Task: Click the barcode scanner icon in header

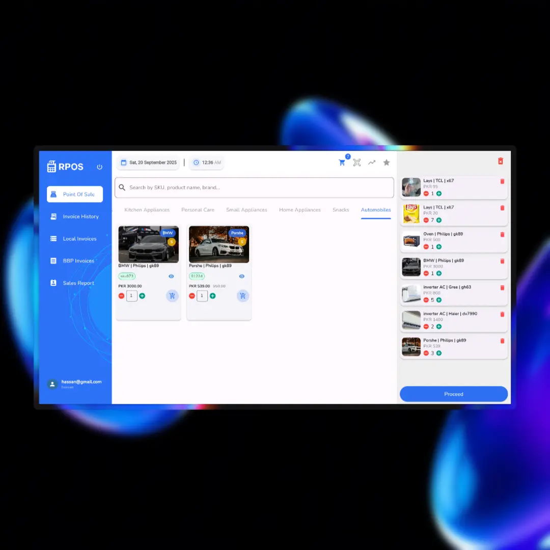Action: 357,162
